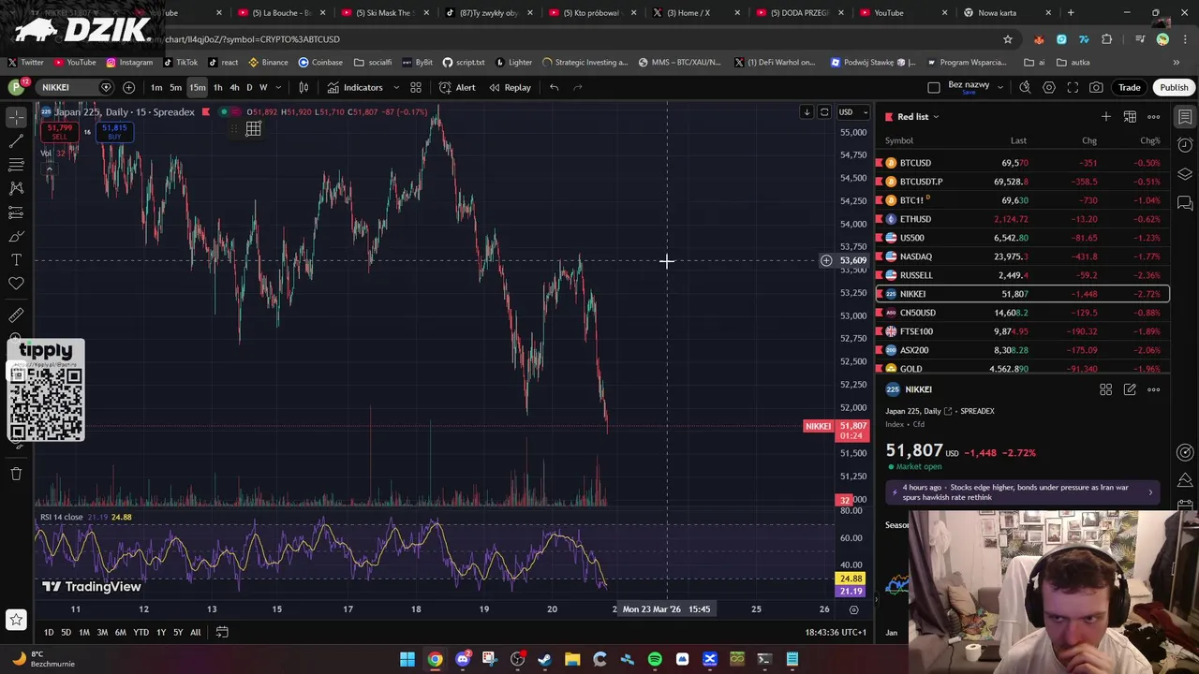Screen dimensions: 1199x674
Task: Open watchlist advanced view table icon
Action: click(1130, 117)
